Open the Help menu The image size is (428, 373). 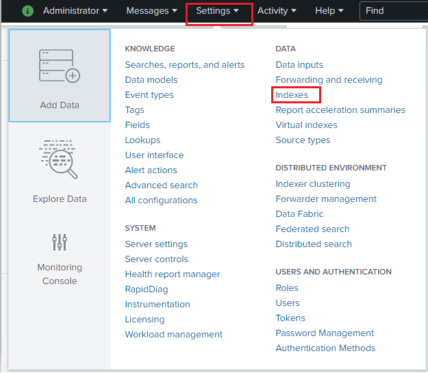click(329, 11)
